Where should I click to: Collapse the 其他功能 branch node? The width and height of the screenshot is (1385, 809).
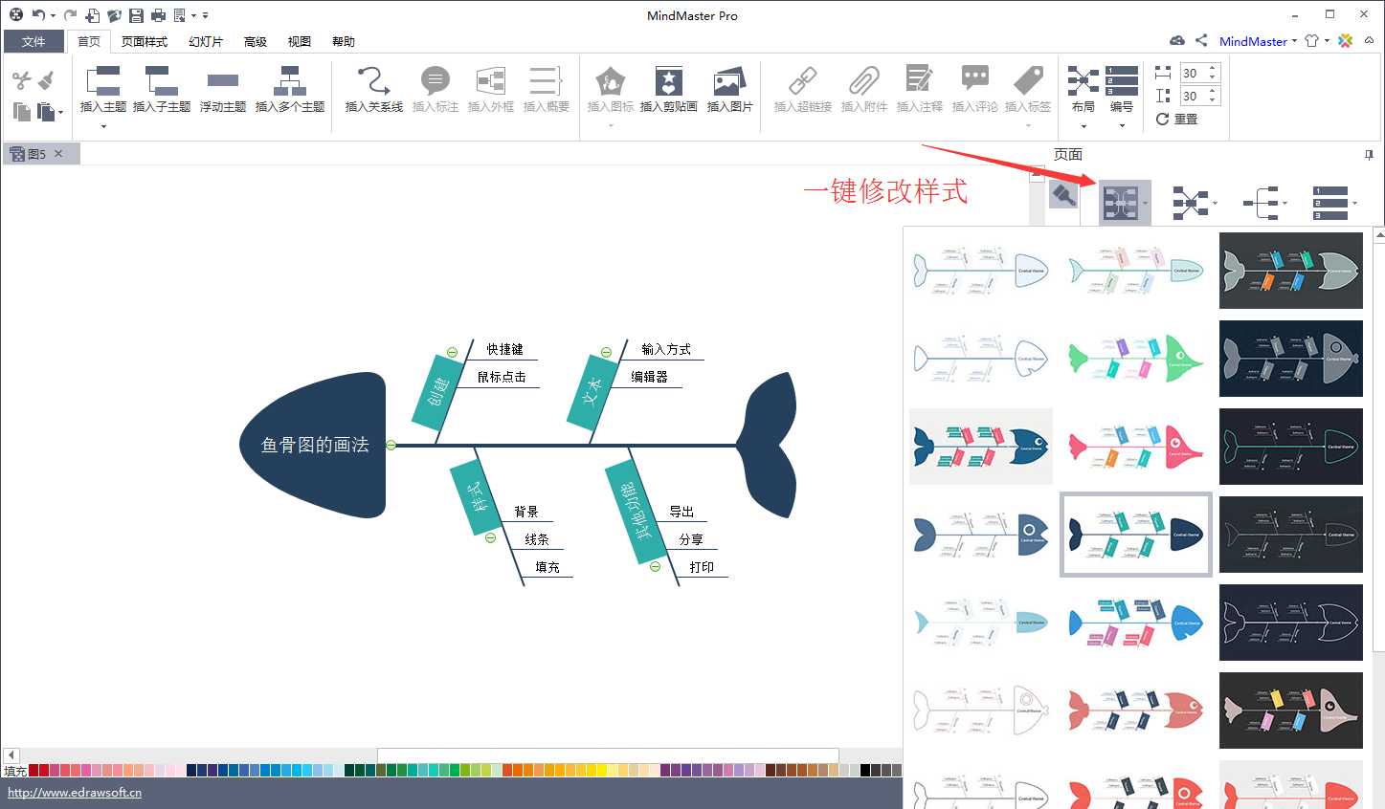656,567
